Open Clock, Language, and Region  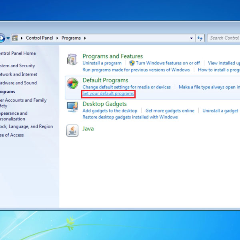26,126
